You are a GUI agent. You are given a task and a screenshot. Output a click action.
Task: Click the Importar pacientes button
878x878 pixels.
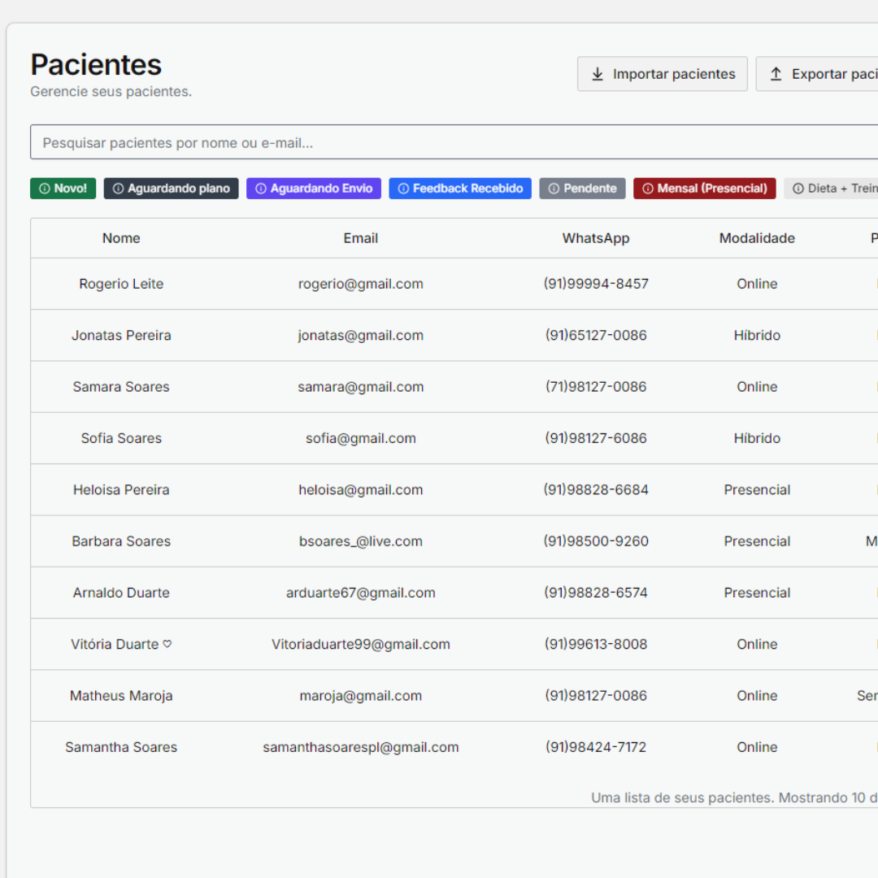coord(662,73)
